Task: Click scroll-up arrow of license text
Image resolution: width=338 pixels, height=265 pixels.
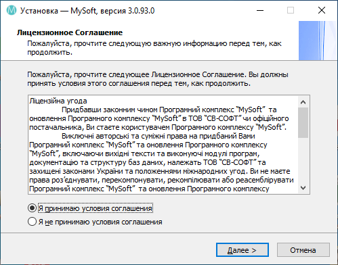Action: (x=303, y=102)
